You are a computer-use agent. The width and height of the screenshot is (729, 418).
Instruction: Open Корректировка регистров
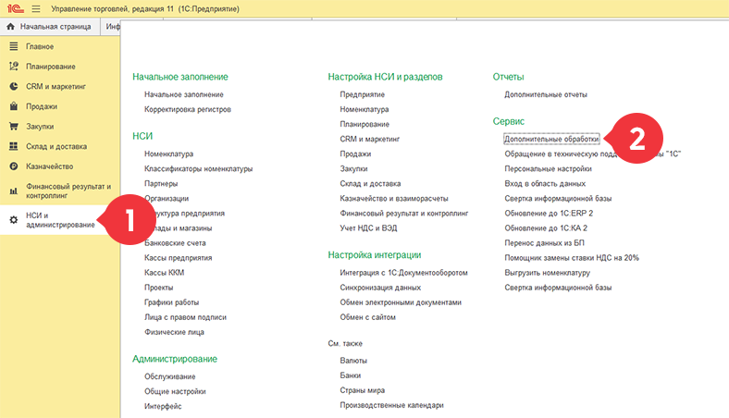pyautogui.click(x=188, y=109)
